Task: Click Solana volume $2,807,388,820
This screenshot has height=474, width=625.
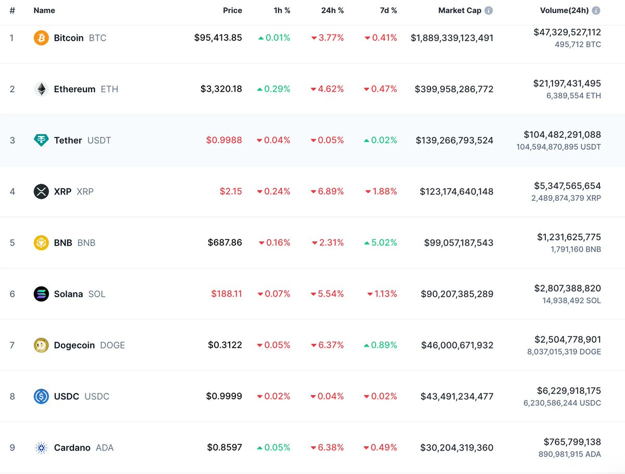Action: click(x=568, y=288)
